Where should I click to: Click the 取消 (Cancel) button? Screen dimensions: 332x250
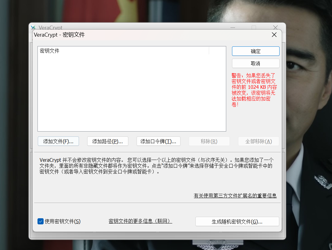[x=255, y=63]
